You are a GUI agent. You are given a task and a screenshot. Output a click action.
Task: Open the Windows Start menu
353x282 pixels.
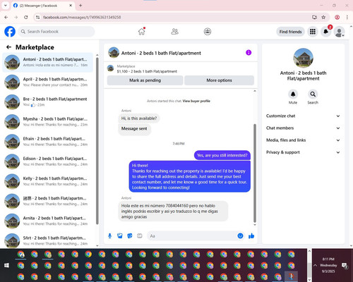tap(6, 265)
